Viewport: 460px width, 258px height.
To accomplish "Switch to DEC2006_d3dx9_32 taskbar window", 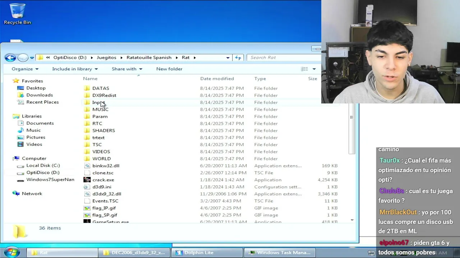I will [x=135, y=253].
